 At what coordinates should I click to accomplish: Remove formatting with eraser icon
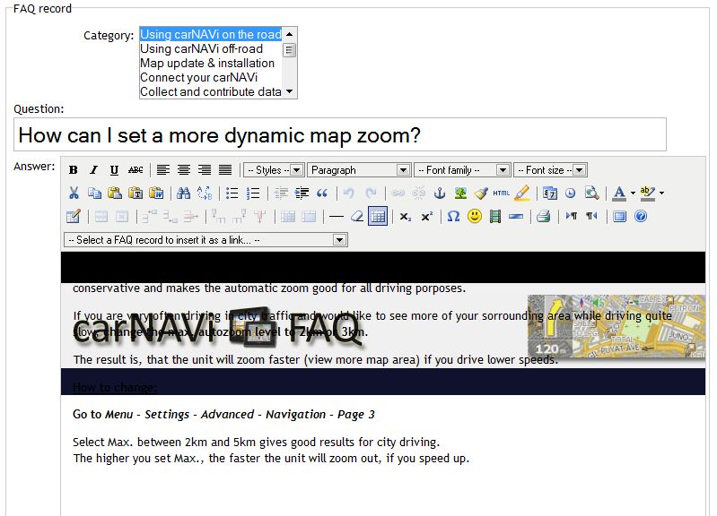[356, 217]
